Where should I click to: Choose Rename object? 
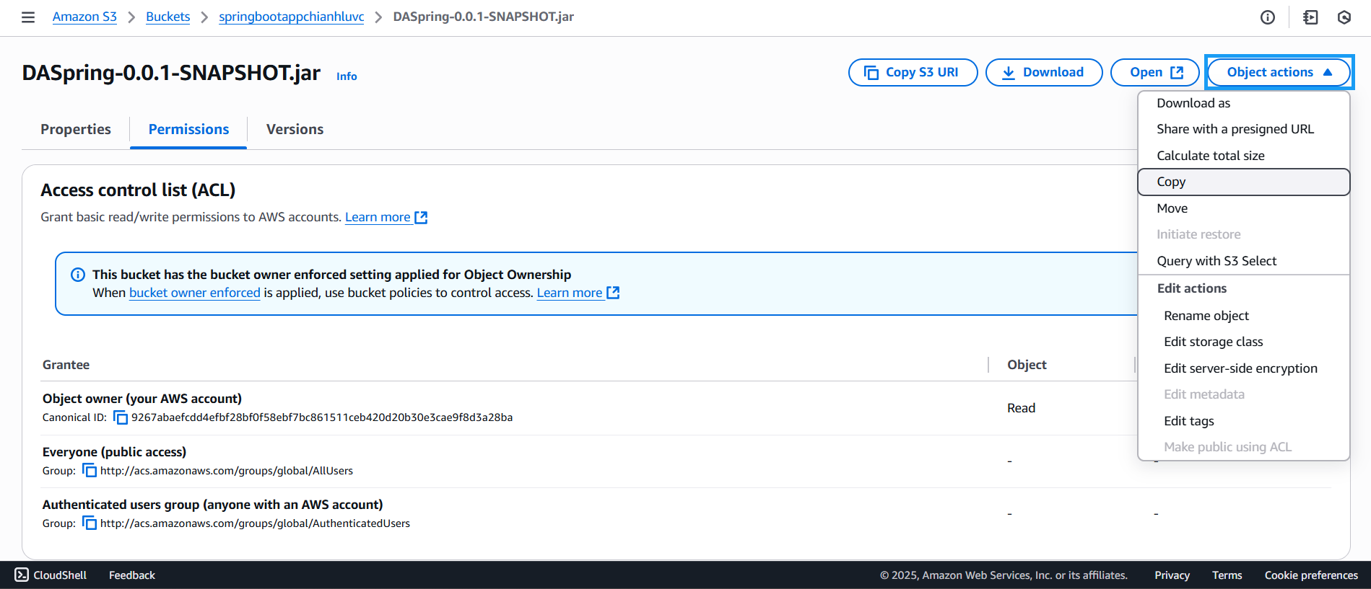click(x=1244, y=316)
